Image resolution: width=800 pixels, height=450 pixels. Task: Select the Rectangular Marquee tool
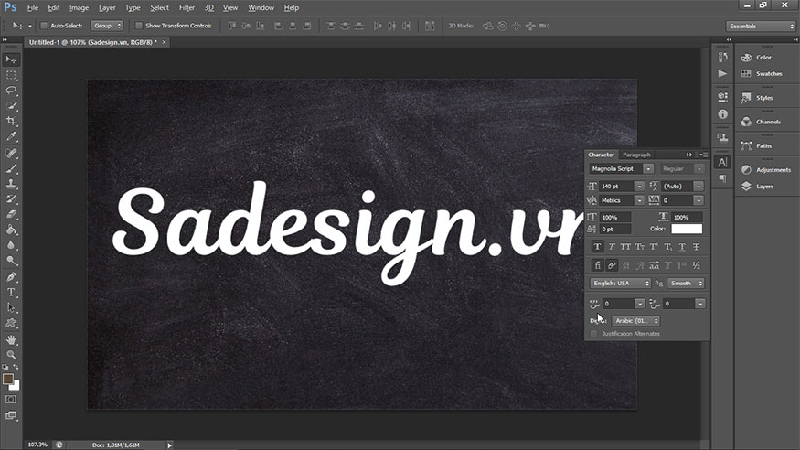point(11,75)
